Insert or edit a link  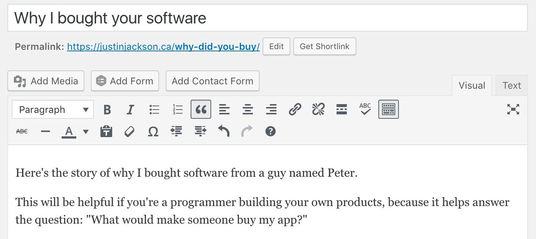pyautogui.click(x=295, y=109)
